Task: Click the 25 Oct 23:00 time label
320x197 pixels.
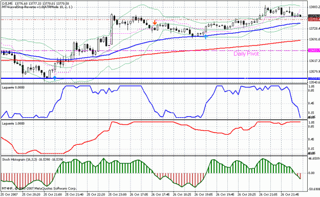Action: pos(118,194)
